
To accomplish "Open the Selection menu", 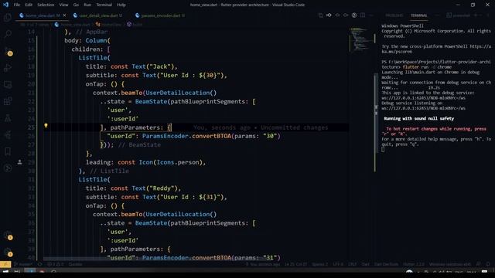I will coord(46,5).
